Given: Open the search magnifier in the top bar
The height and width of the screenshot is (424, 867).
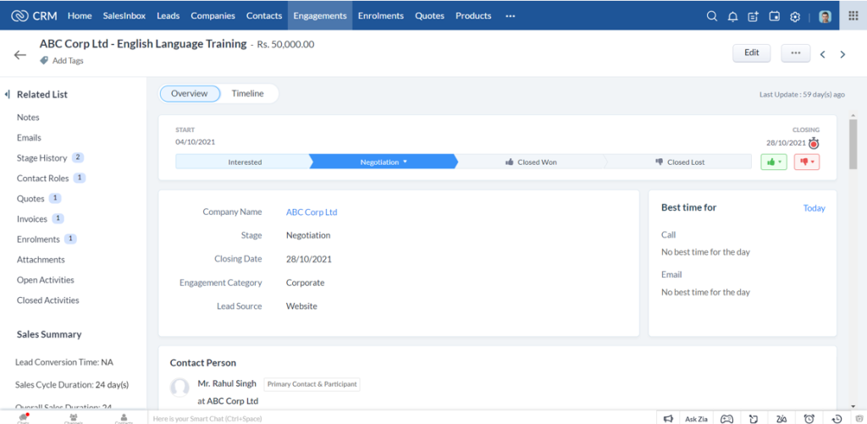Looking at the screenshot, I should coord(712,17).
